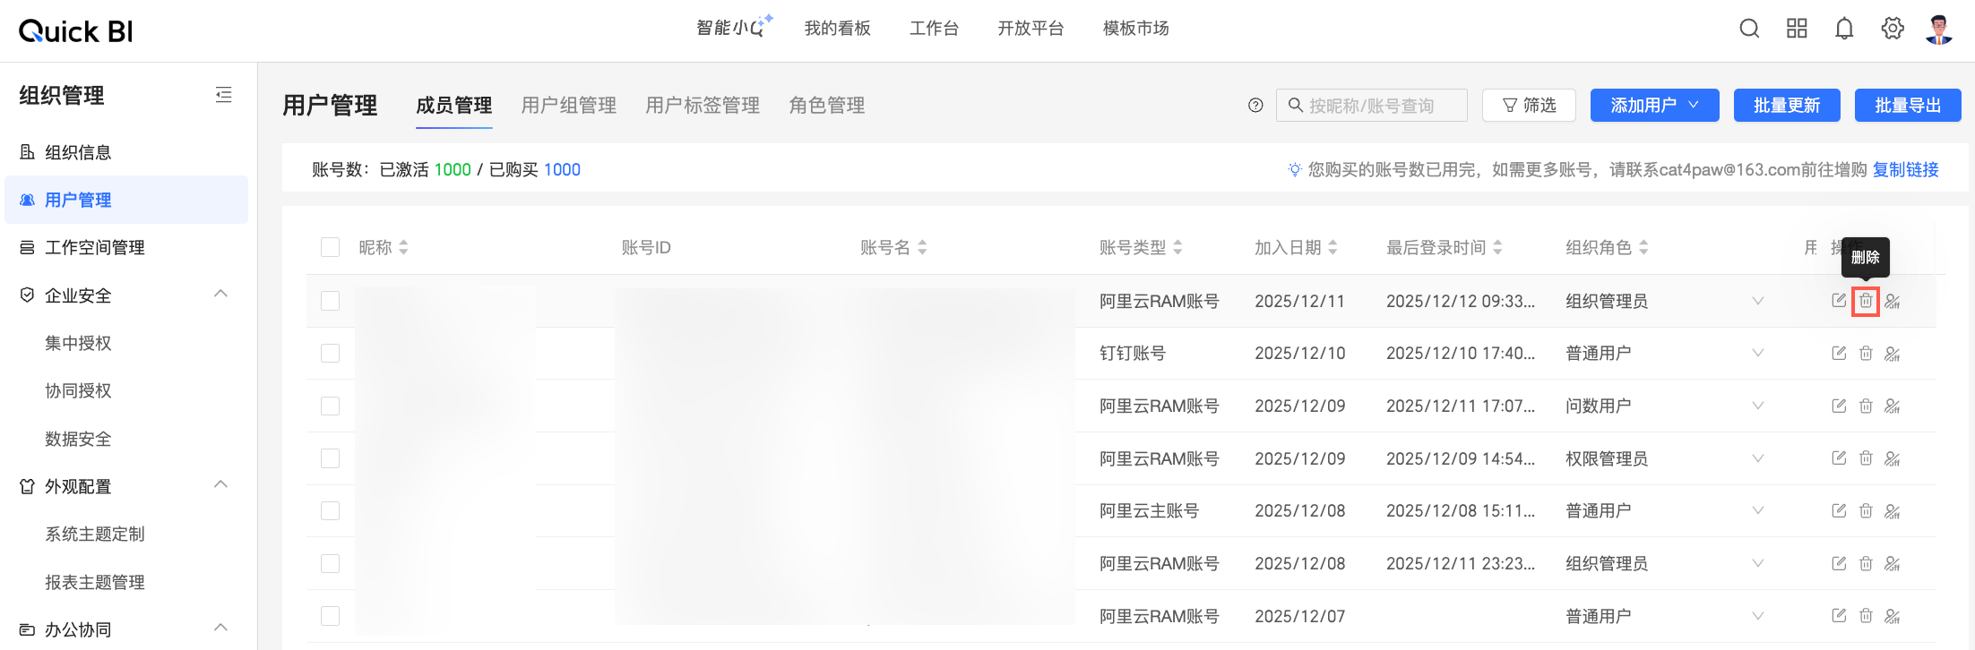Click the 批量更新 button
Image resolution: width=1975 pixels, height=650 pixels.
pos(1787,105)
